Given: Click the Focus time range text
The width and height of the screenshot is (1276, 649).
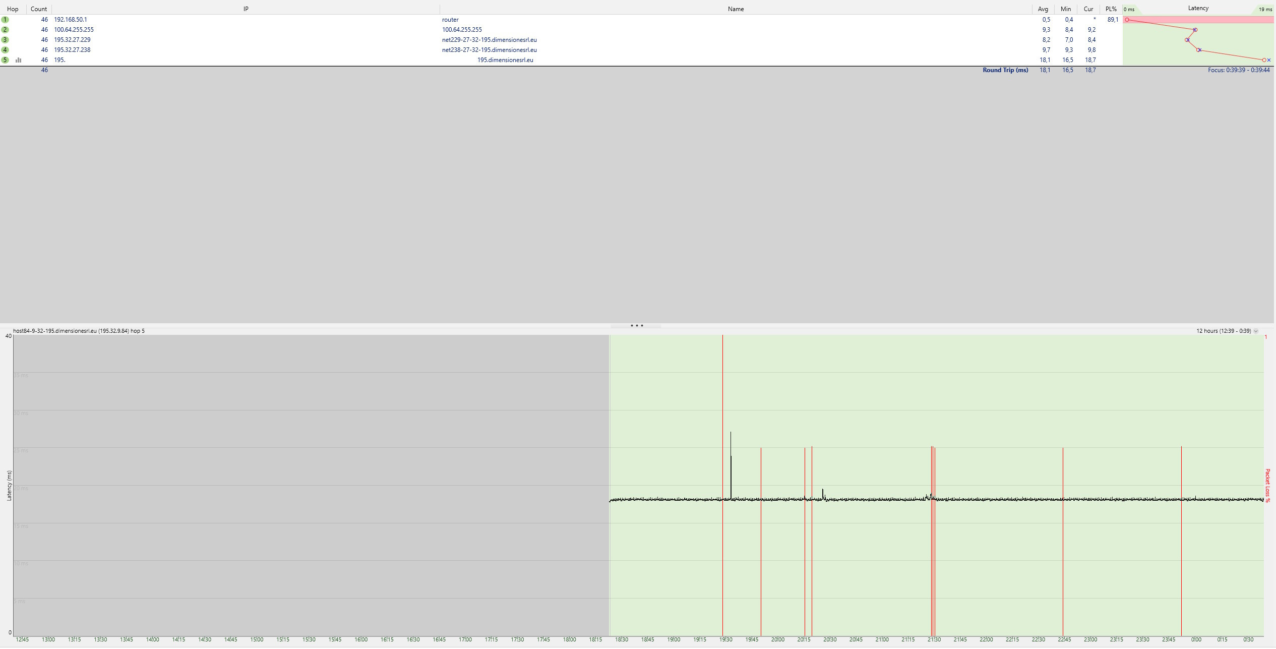Looking at the screenshot, I should pos(1238,70).
